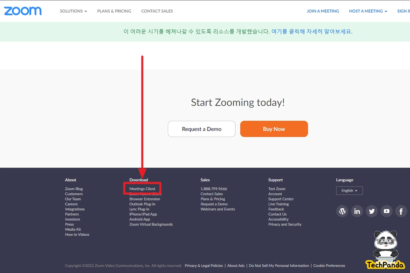Open the Zoom Virtual Backgrounds link

tap(151, 224)
